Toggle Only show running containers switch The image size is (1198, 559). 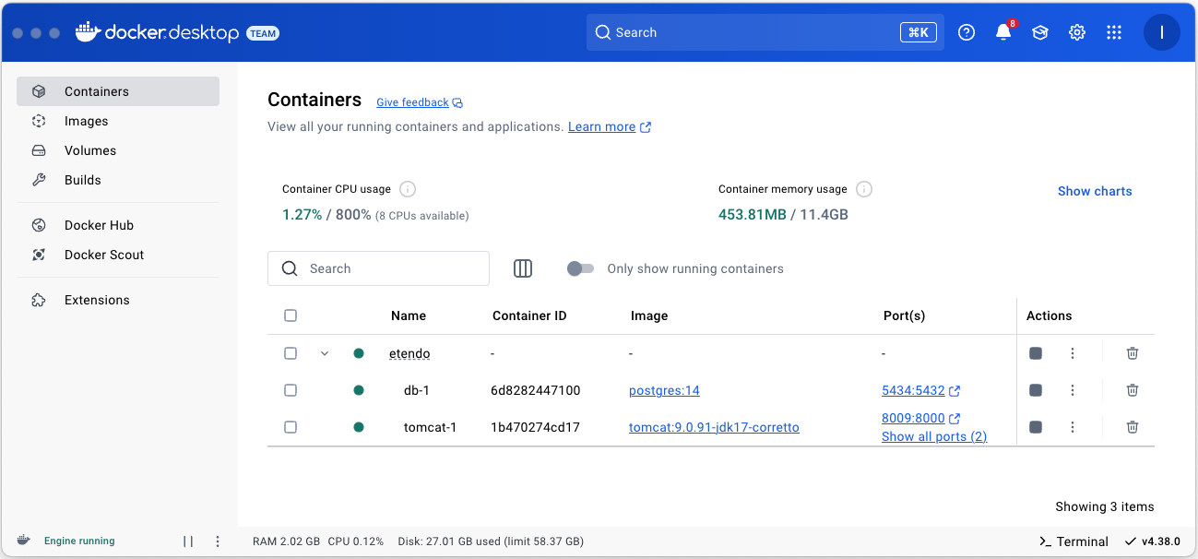pyautogui.click(x=580, y=268)
